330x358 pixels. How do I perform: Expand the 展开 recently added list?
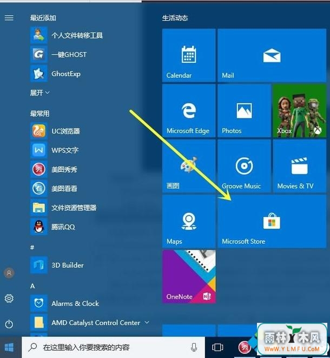pos(39,92)
